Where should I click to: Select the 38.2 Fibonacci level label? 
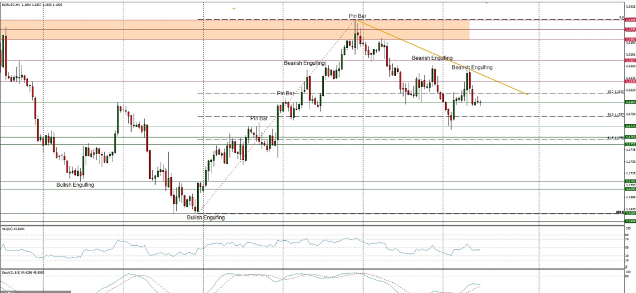tap(616, 92)
